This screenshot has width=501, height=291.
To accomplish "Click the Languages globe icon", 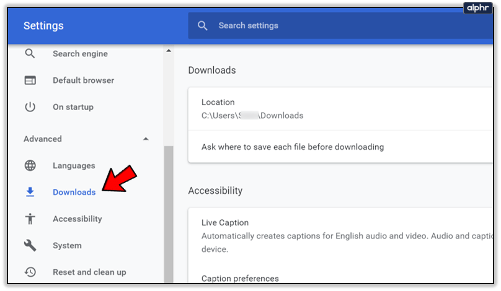I will point(30,165).
